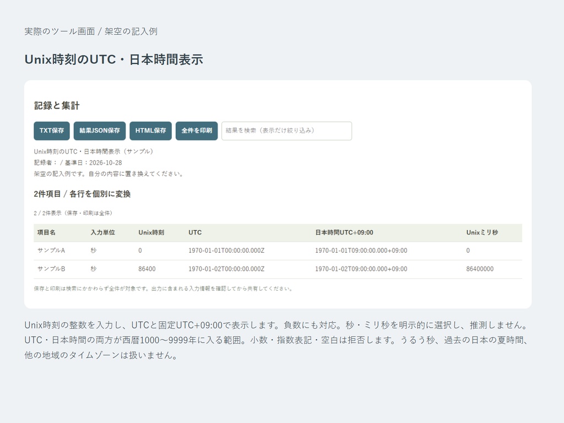Click Japan time 1970-01-01T09:00:00.000+09:00
This screenshot has height=423, width=564.
point(361,251)
